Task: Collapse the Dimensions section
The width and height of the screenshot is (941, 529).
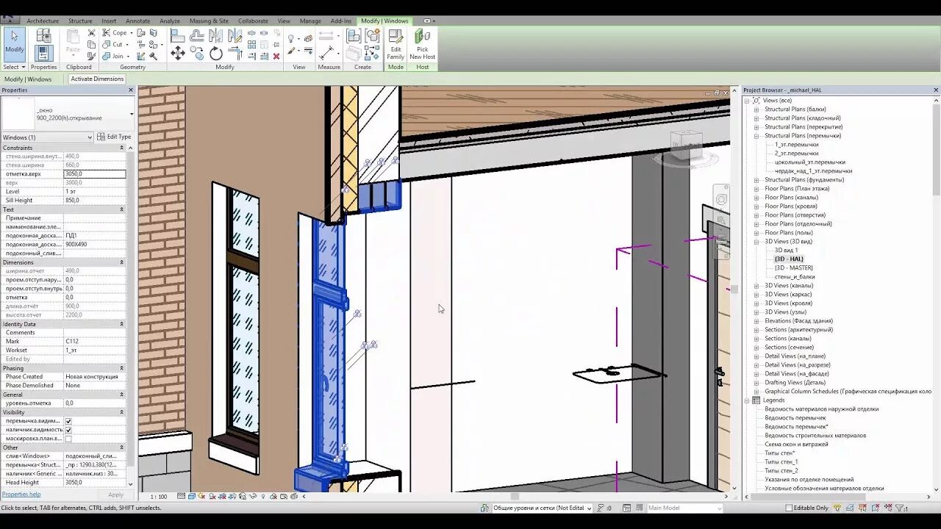Action: click(x=122, y=262)
